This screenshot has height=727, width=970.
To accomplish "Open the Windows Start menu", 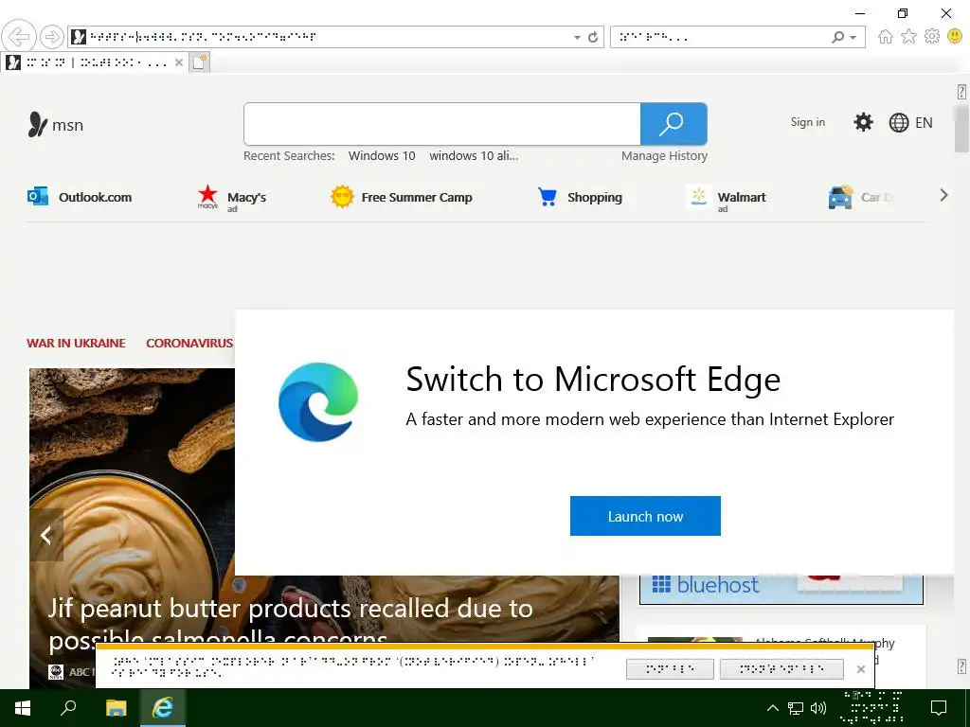I will pos(23,708).
